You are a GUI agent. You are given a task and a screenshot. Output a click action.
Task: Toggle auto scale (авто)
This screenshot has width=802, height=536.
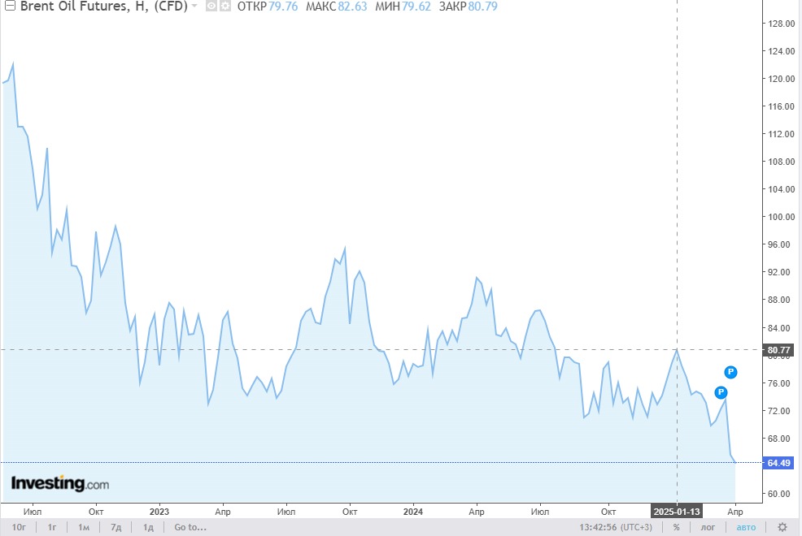[746, 527]
